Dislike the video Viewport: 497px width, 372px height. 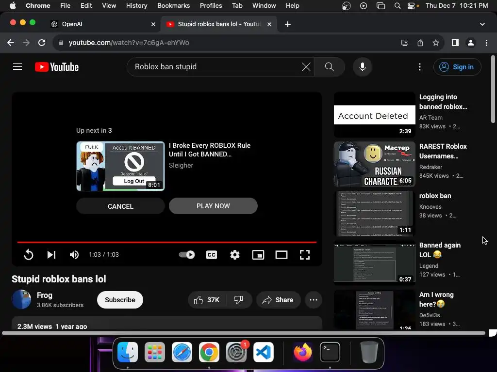pyautogui.click(x=238, y=300)
